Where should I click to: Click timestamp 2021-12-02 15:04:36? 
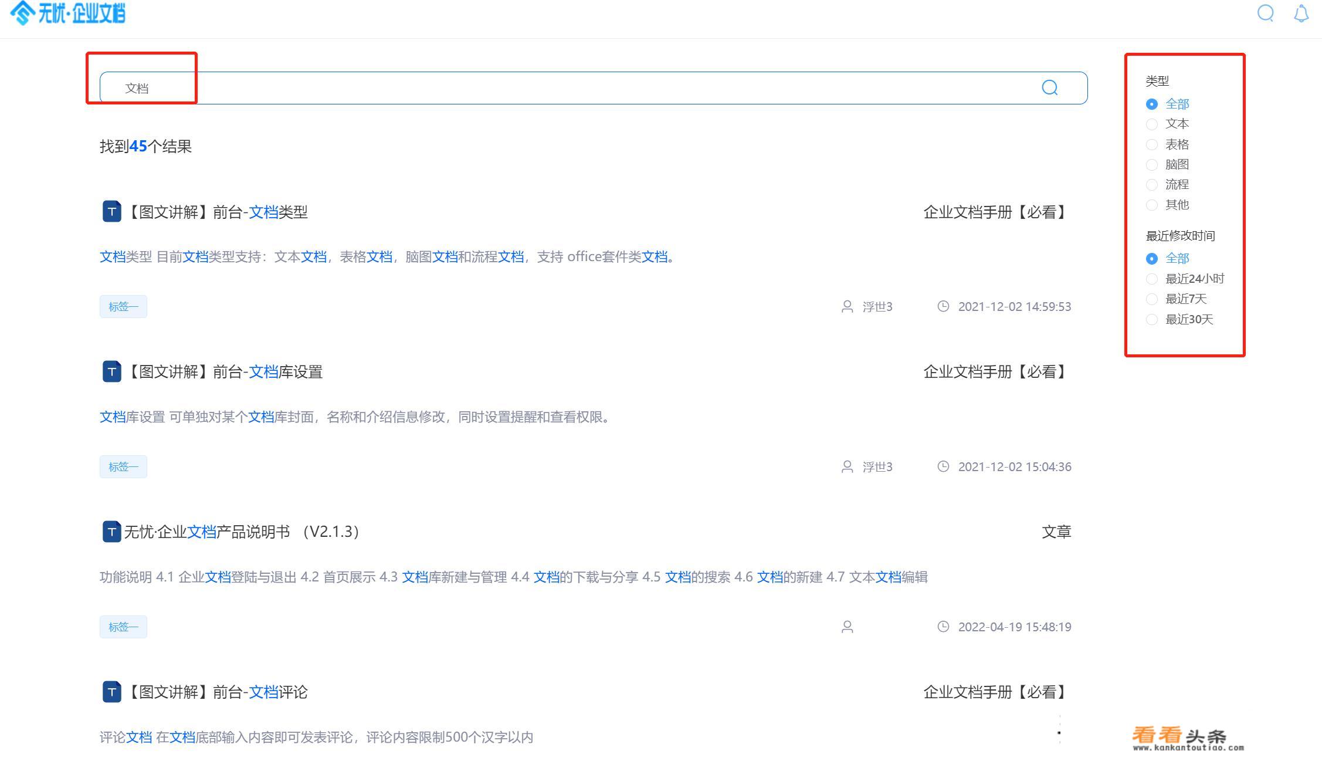[x=1015, y=466]
